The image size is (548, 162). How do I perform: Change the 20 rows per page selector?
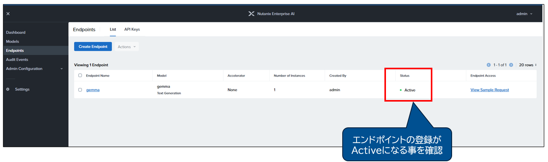pos(528,65)
